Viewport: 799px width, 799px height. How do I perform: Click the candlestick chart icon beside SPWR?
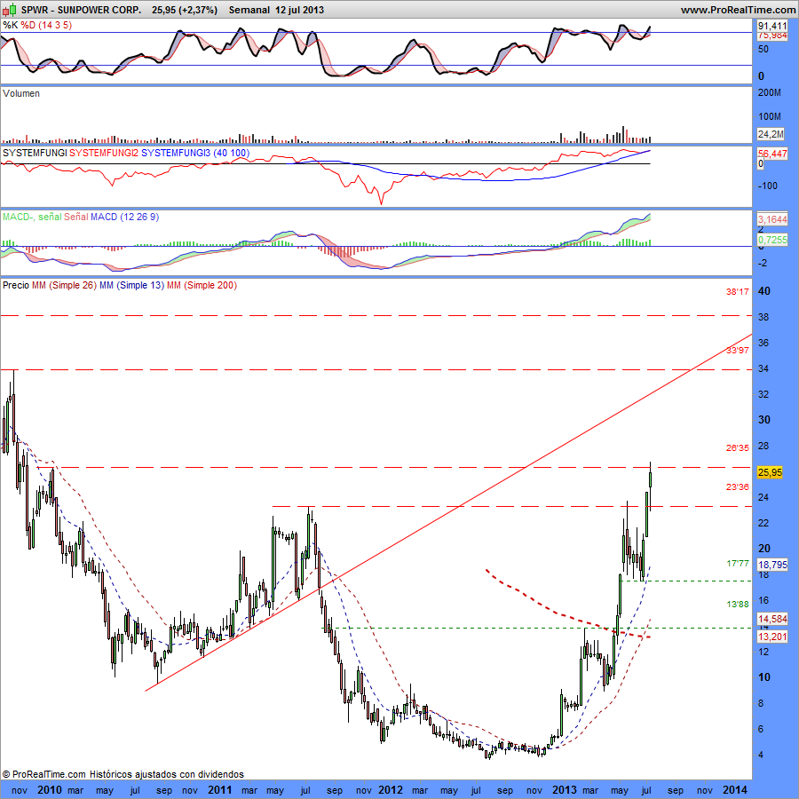click(x=10, y=10)
